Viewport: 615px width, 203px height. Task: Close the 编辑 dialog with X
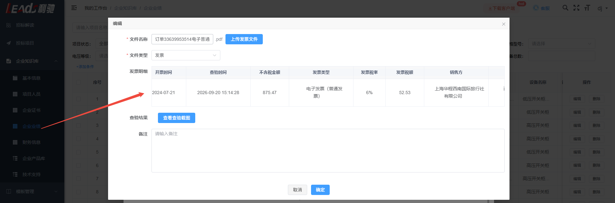pos(504,24)
